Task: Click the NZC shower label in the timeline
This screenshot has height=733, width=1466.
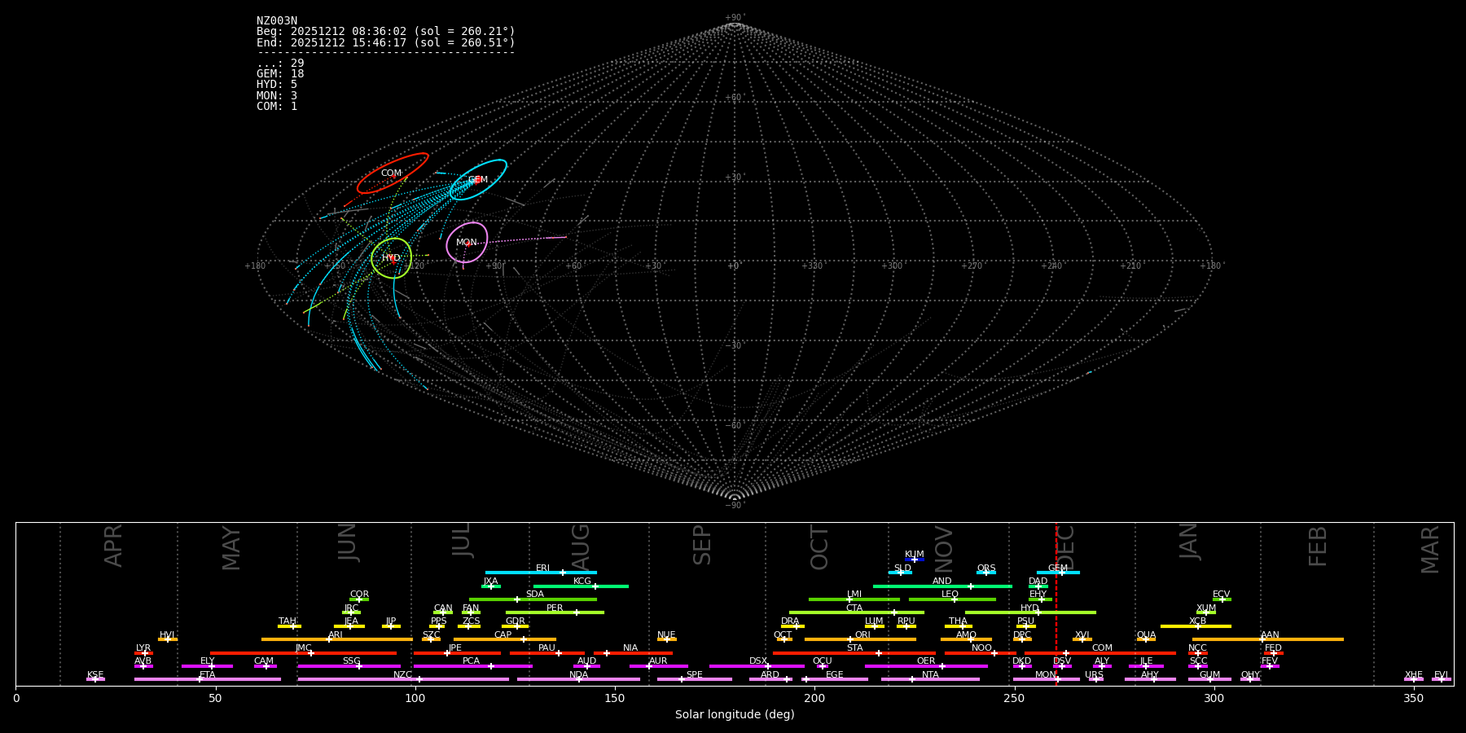Action: [x=403, y=675]
